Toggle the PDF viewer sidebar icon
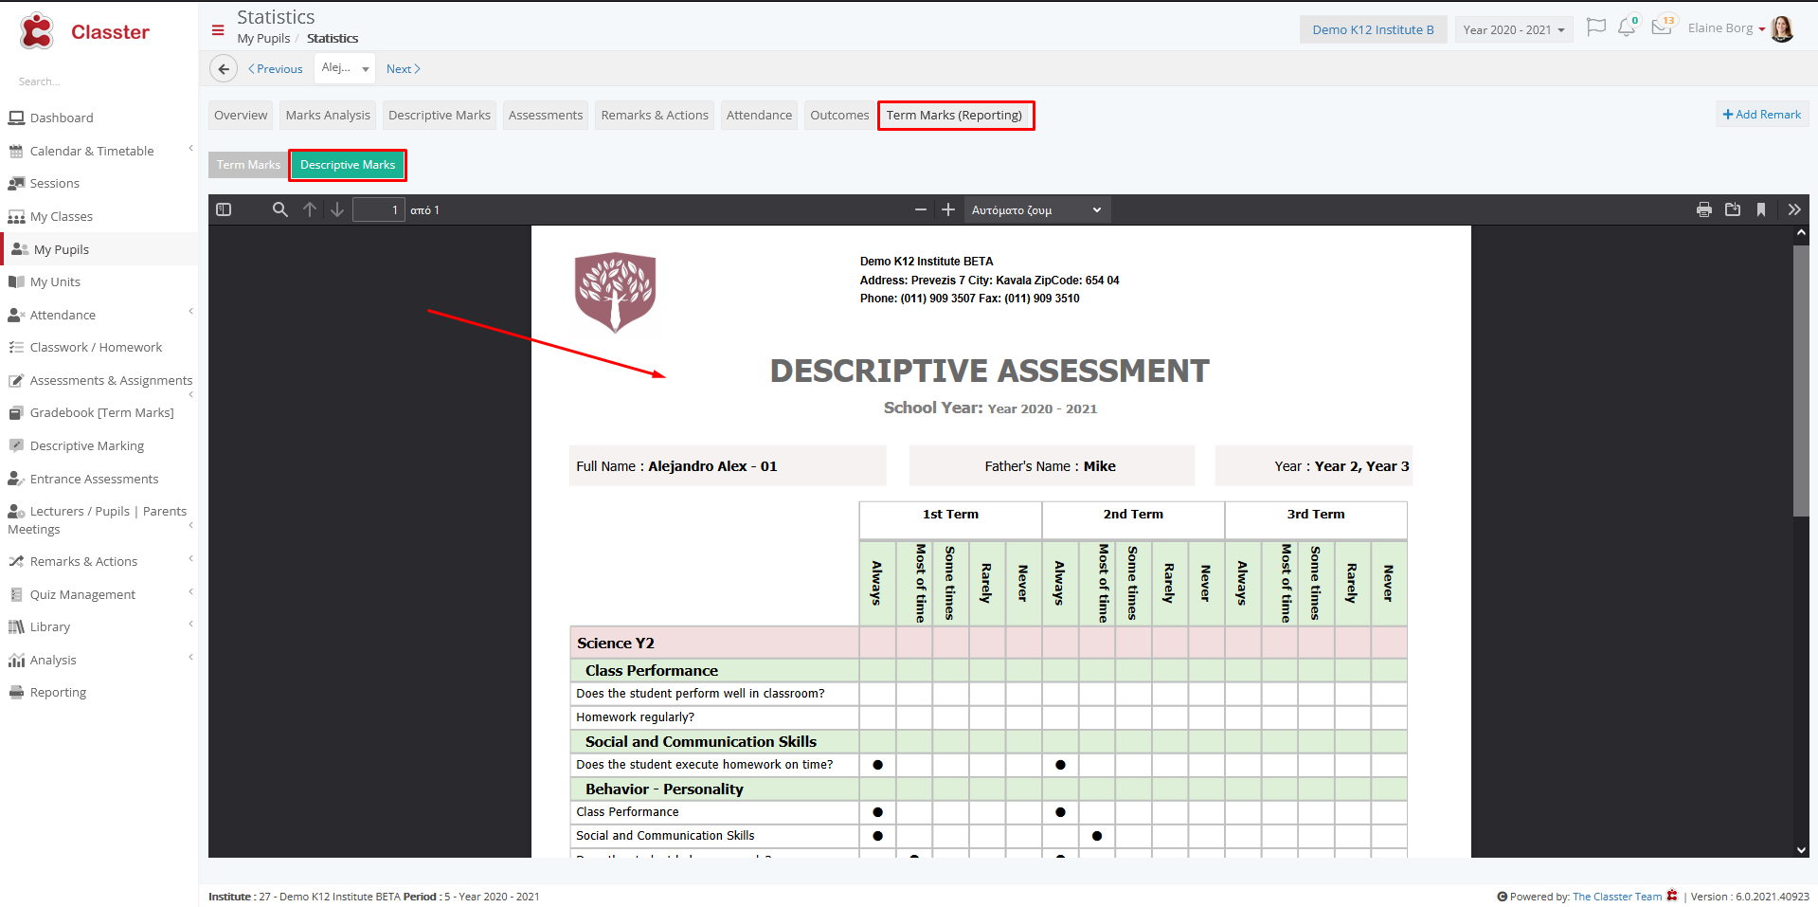The image size is (1818, 907). pyautogui.click(x=224, y=209)
